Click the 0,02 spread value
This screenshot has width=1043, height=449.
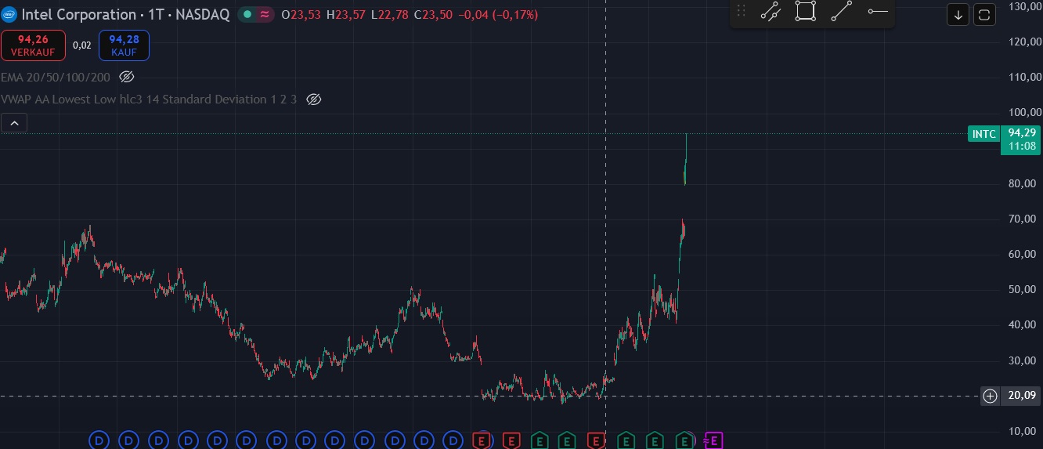[x=82, y=45]
